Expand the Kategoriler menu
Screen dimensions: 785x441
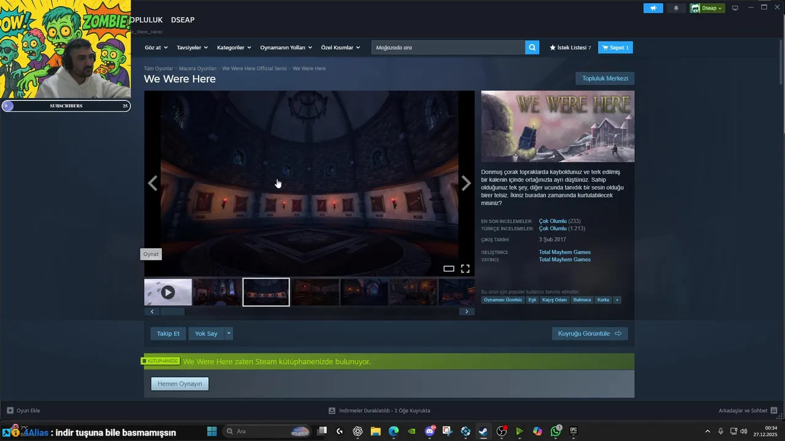point(234,47)
